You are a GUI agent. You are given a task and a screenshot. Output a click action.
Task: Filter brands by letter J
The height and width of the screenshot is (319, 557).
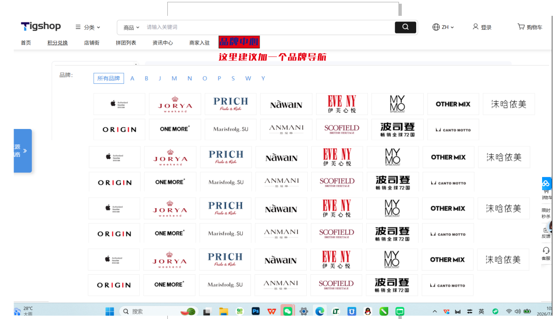point(160,78)
